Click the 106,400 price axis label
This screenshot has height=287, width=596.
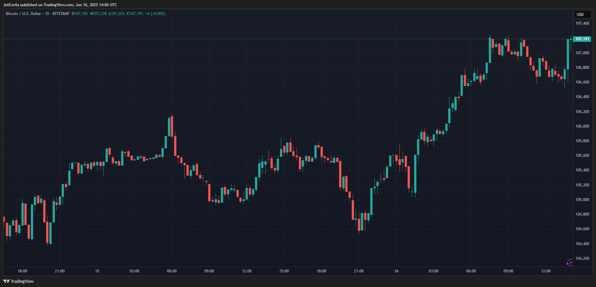click(582, 97)
